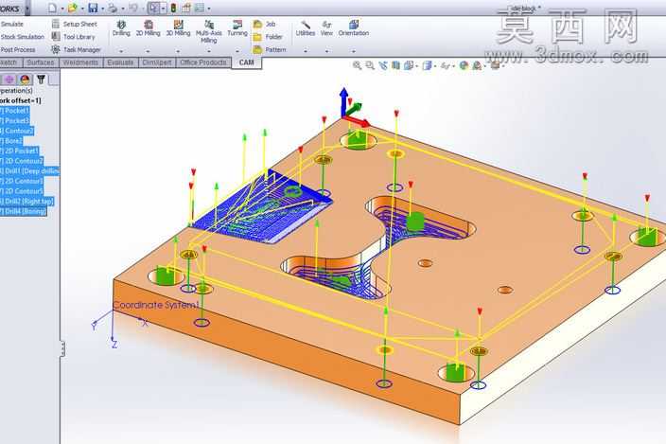Image resolution: width=666 pixels, height=444 pixels.
Task: Click the Rebuild traffic light icon
Action: pos(174,8)
